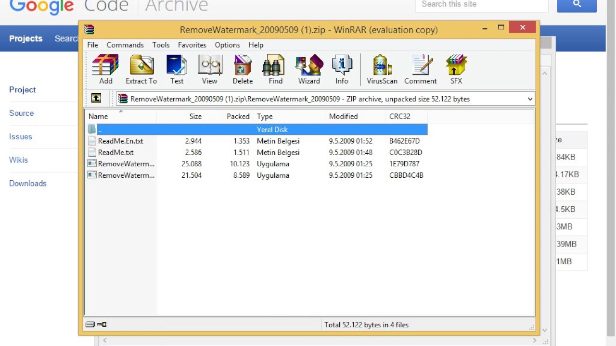Click packed size 10.123
The image size is (616, 346).
tap(239, 164)
